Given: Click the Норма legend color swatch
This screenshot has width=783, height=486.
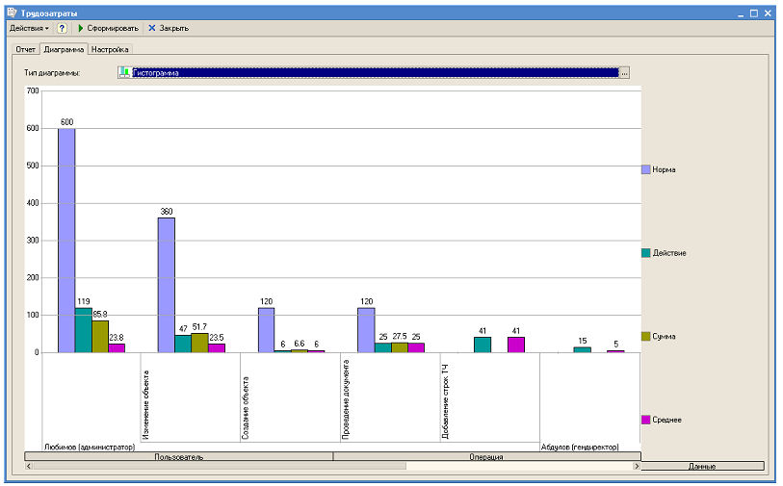Looking at the screenshot, I should click(645, 169).
